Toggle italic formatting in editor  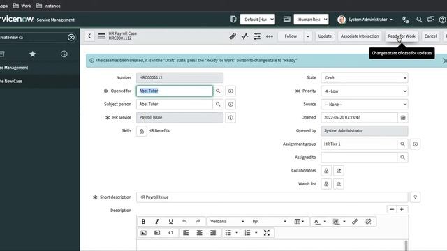point(156,222)
